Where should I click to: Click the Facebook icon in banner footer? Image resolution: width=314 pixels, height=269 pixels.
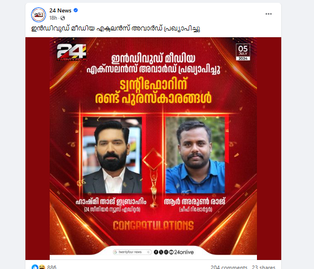156,252
